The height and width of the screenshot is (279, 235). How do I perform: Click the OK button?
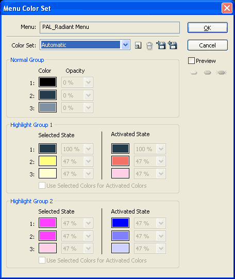208,28
